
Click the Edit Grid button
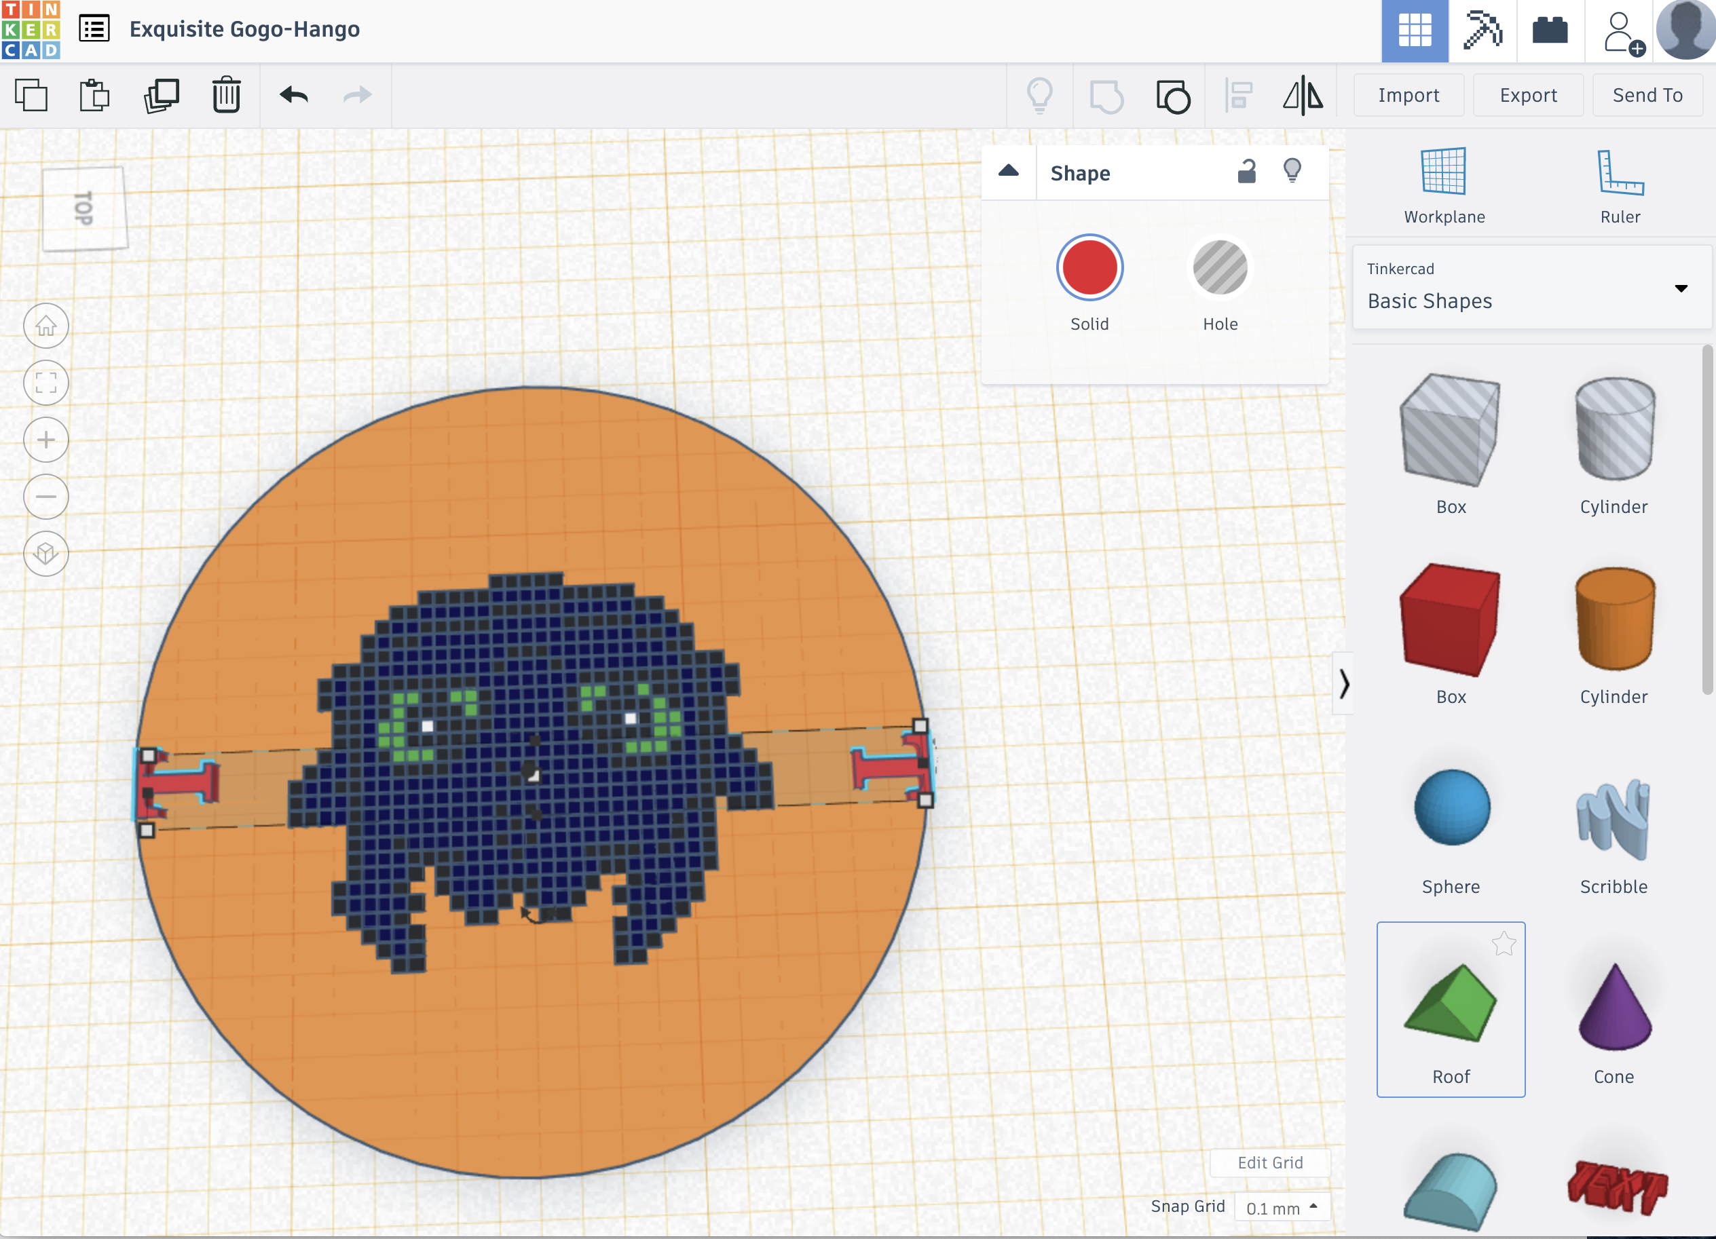(1269, 1162)
